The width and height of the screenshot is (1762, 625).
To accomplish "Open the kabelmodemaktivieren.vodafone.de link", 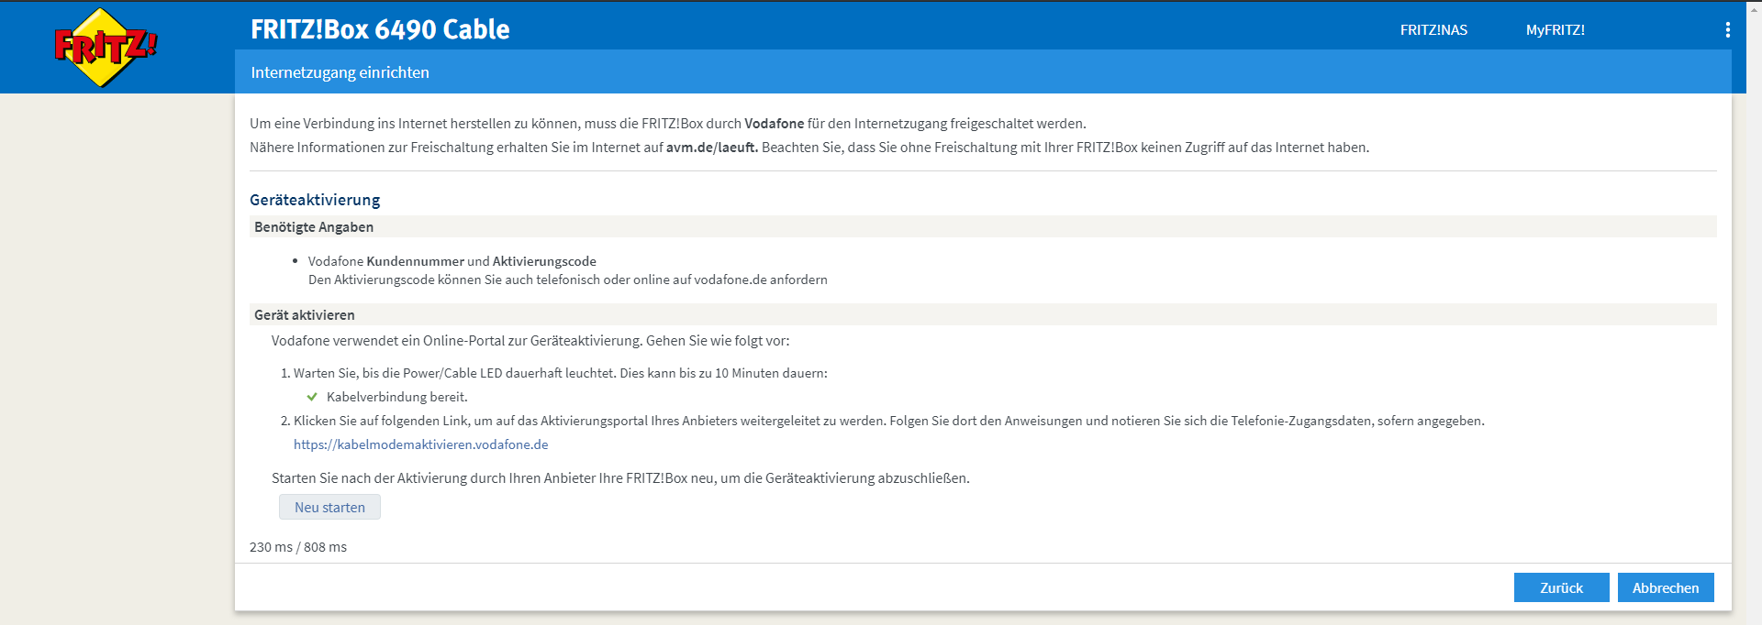I will pos(420,444).
